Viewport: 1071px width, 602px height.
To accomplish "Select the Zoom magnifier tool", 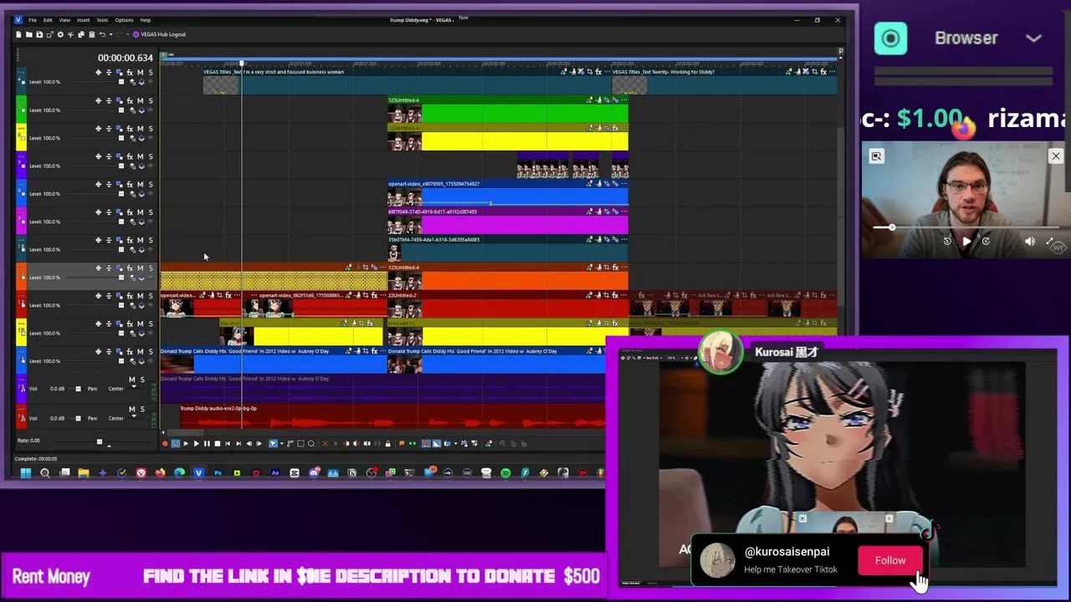I will click(x=311, y=443).
